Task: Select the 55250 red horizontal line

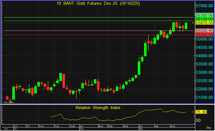Action: [94, 35]
